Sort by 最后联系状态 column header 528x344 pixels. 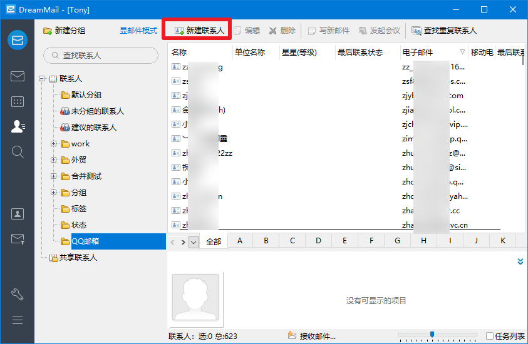tap(368, 52)
